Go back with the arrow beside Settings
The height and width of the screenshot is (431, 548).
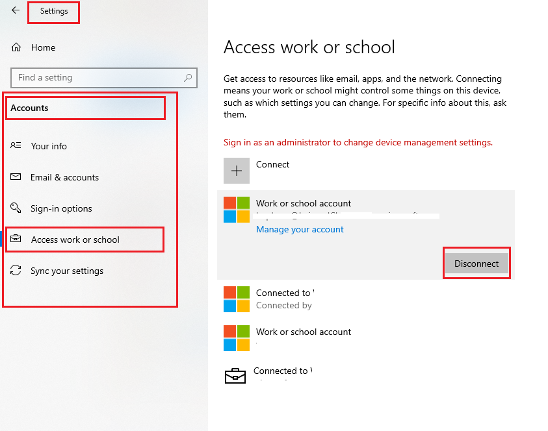pyautogui.click(x=16, y=10)
